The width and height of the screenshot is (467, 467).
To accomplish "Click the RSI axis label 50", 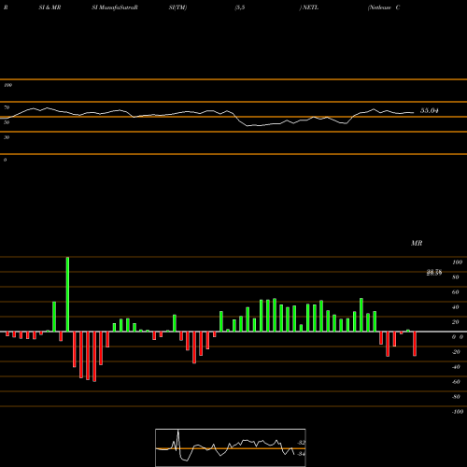I will pos(7,122).
